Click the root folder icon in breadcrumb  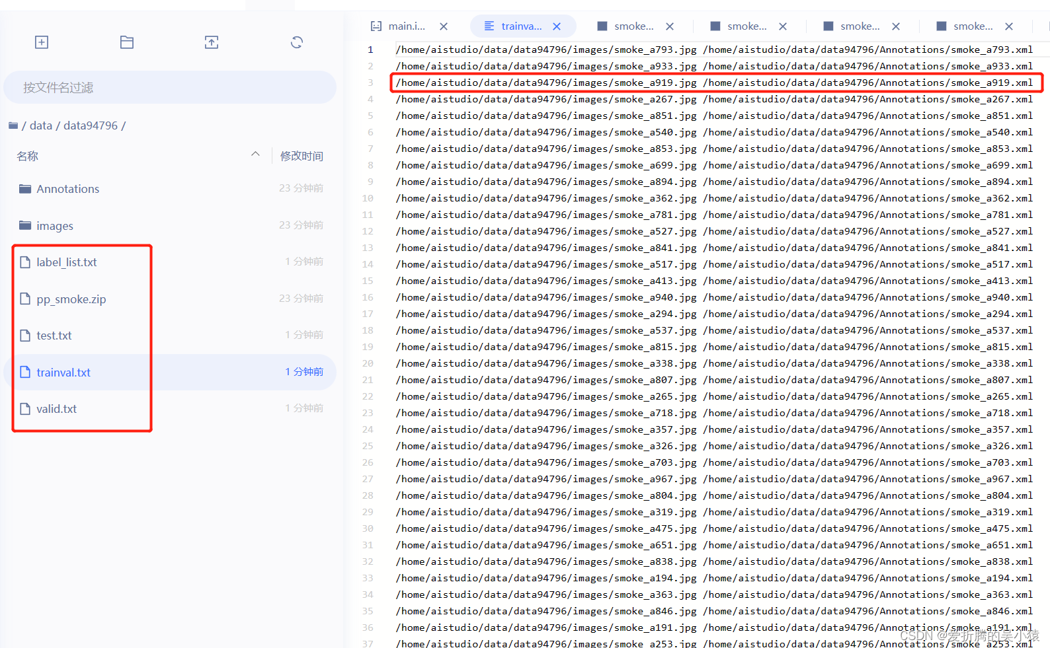tap(13, 126)
